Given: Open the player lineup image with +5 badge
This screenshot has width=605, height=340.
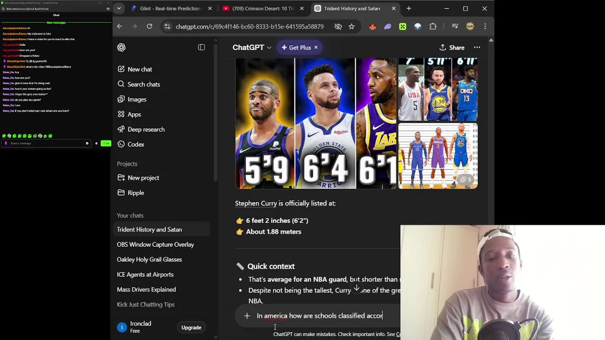Looking at the screenshot, I should tap(438, 156).
